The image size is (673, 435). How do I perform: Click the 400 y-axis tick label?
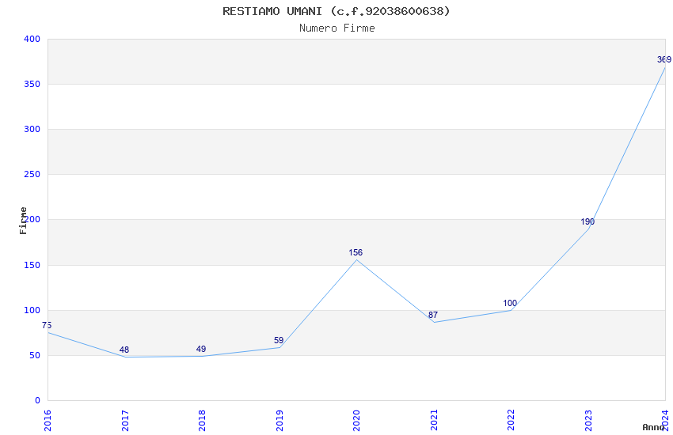tap(32, 40)
